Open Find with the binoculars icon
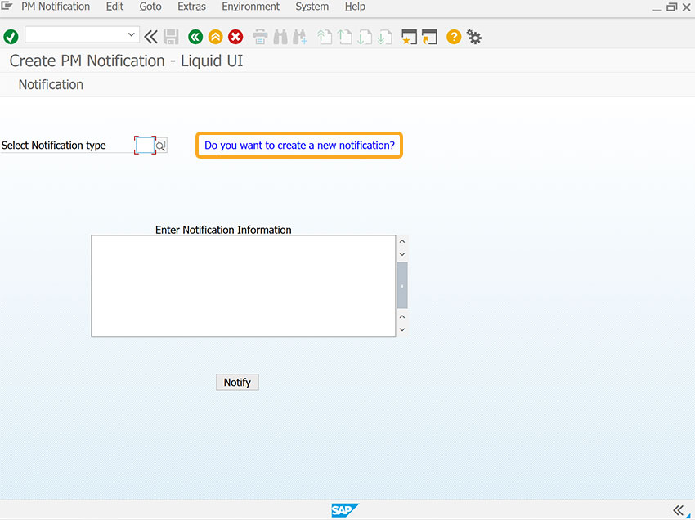Image resolution: width=695 pixels, height=520 pixels. pyautogui.click(x=280, y=37)
